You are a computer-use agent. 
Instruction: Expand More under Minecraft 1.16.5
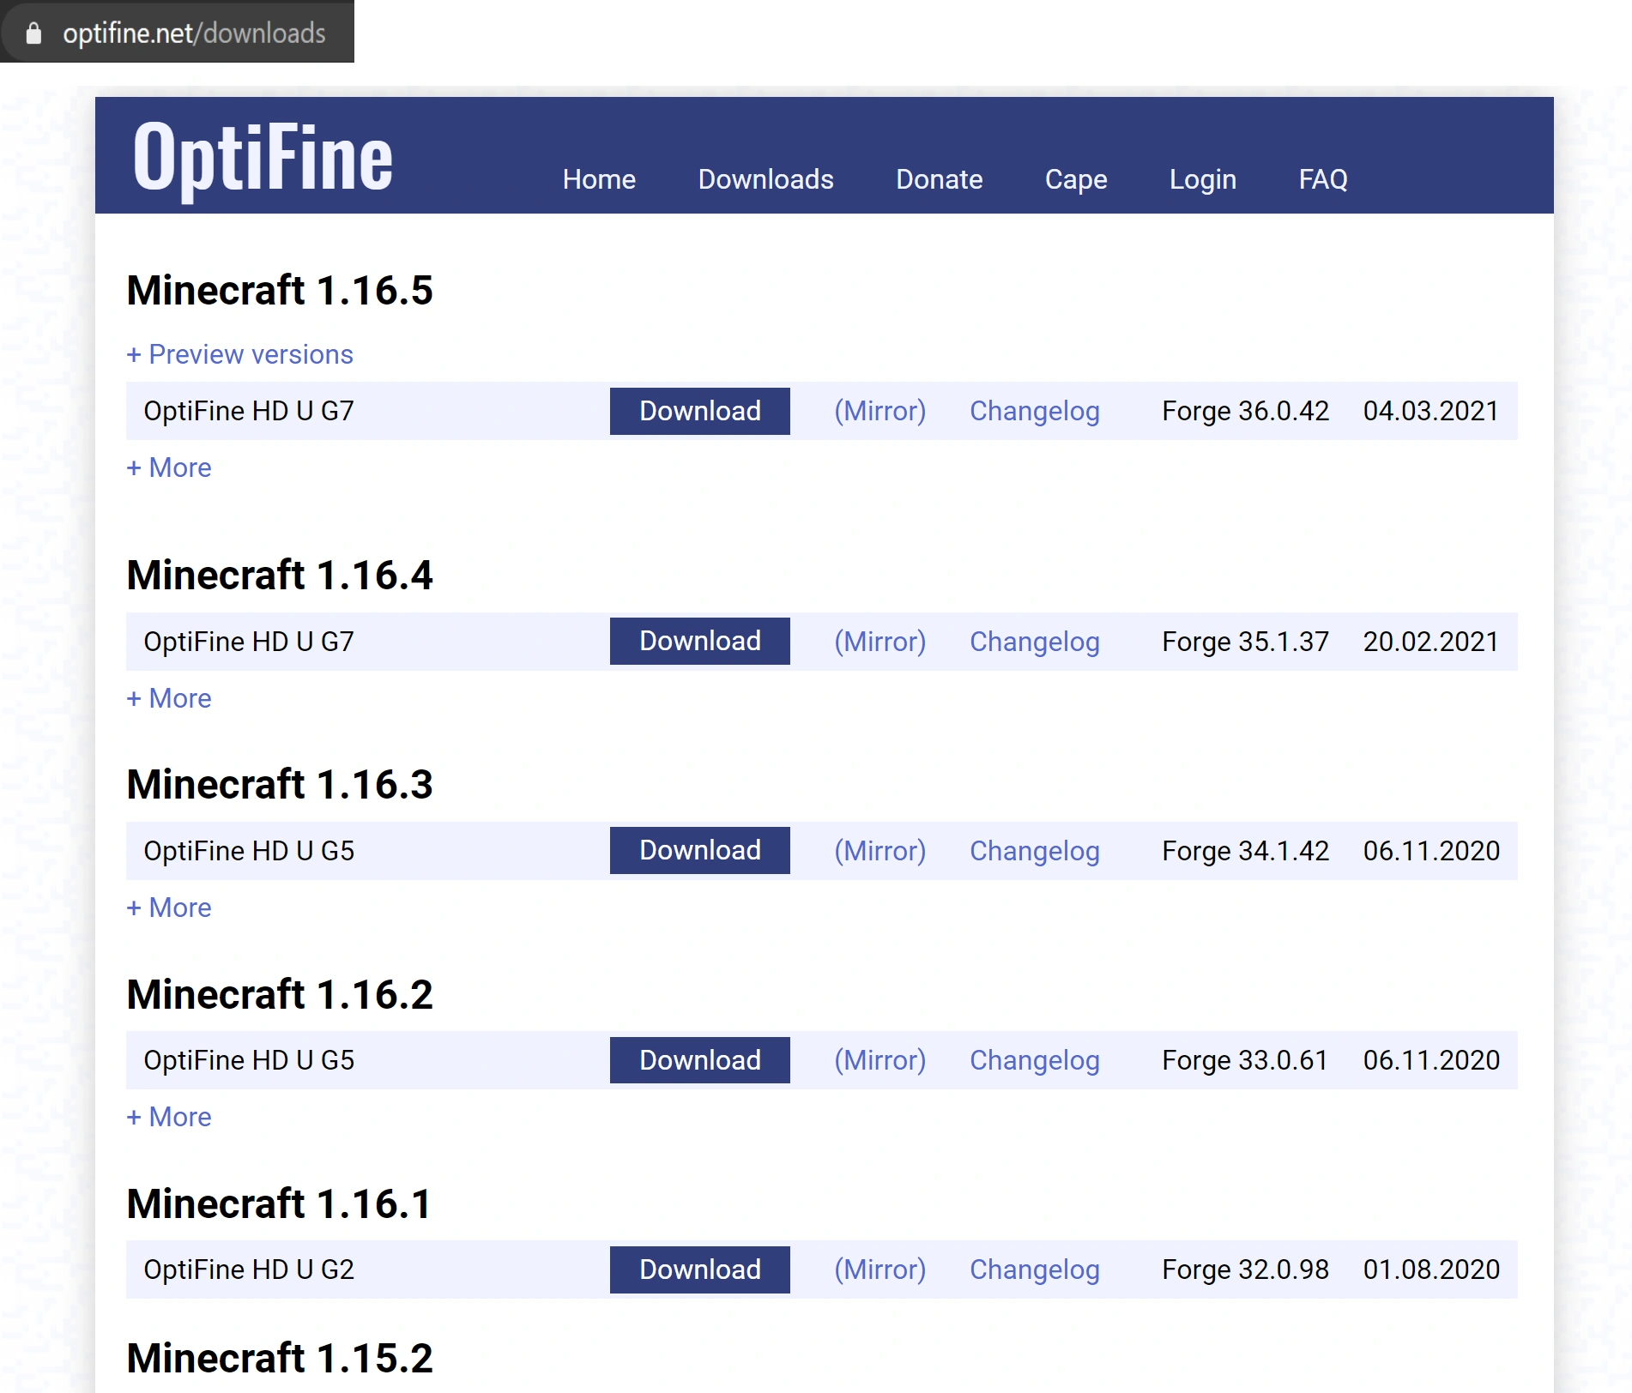coord(168,467)
